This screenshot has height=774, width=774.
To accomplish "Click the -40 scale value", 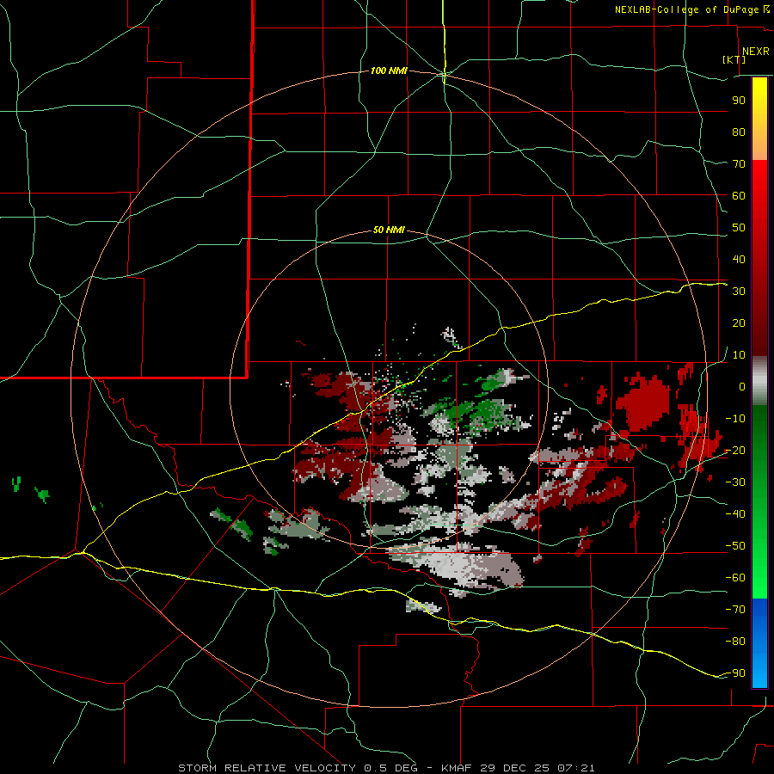I will coord(735,514).
